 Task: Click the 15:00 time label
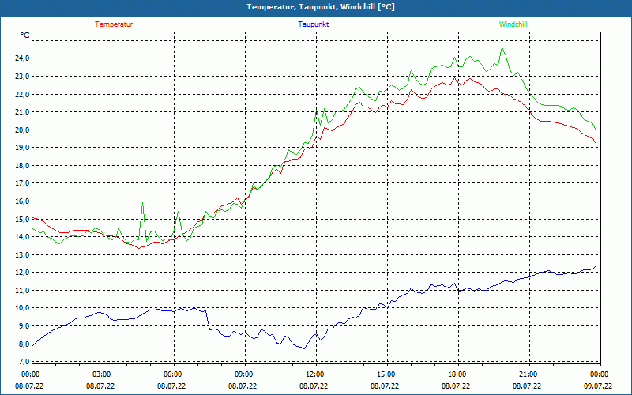tap(386, 374)
